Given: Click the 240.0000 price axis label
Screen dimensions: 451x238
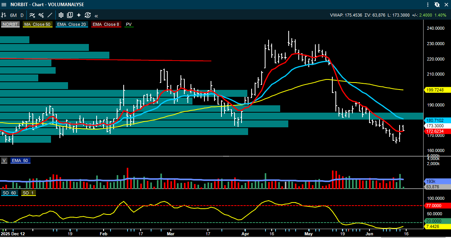Looking at the screenshot, I should [436, 28].
